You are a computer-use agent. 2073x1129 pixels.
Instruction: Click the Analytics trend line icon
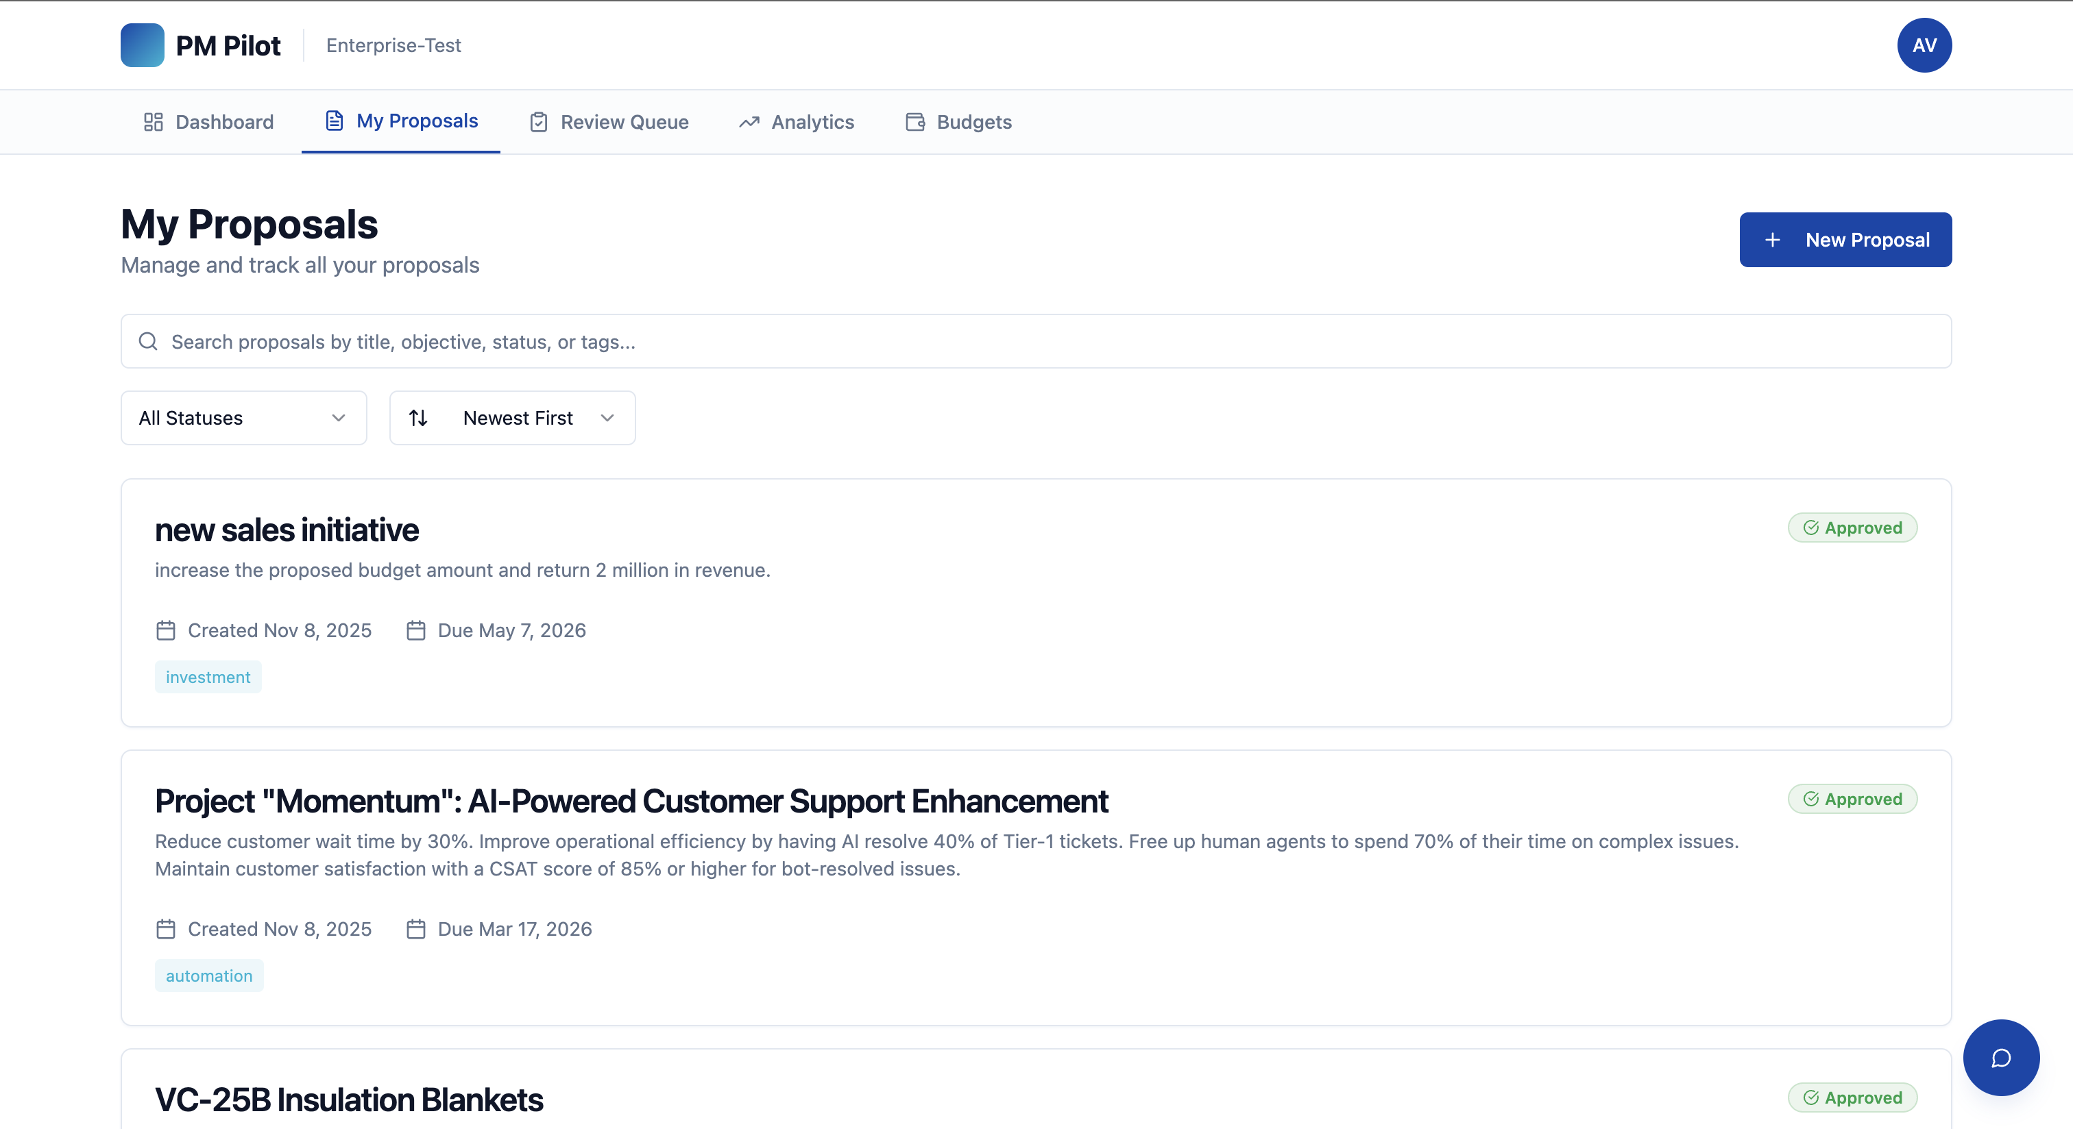[749, 122]
